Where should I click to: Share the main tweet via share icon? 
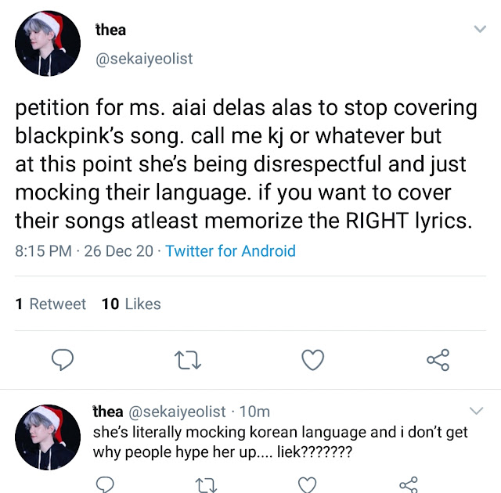(x=438, y=360)
